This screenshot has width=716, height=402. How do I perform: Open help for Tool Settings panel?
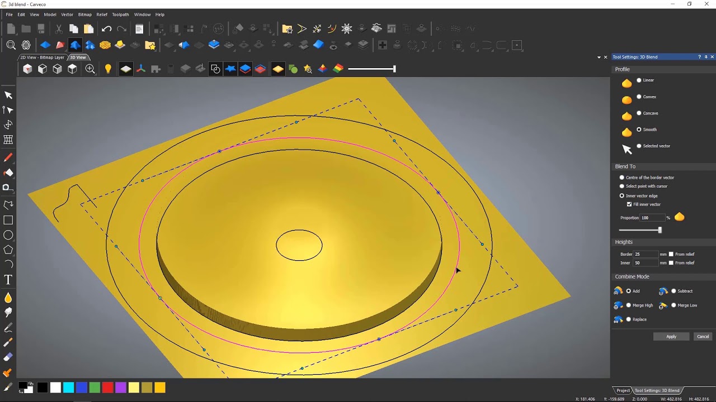click(x=699, y=57)
